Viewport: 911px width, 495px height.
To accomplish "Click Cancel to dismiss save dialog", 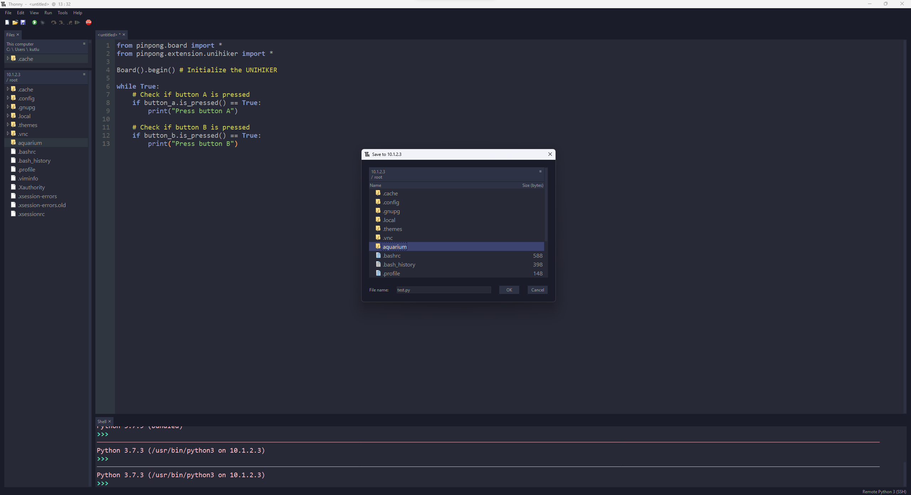I will 538,290.
